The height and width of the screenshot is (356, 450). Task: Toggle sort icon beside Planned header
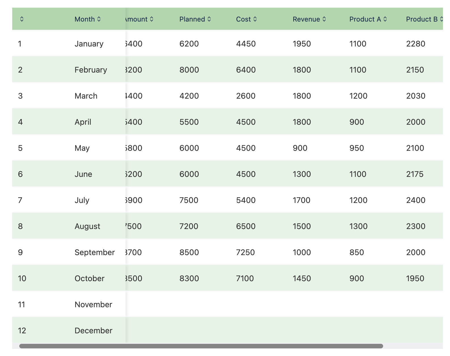pyautogui.click(x=209, y=19)
